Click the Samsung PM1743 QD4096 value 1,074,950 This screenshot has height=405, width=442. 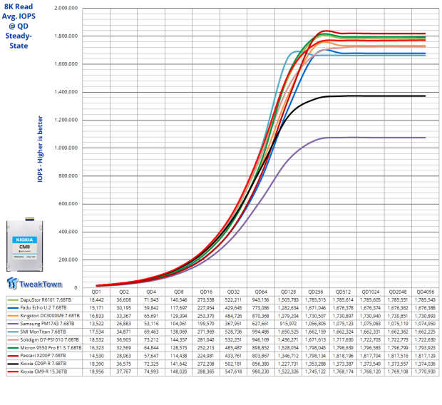[426, 324]
